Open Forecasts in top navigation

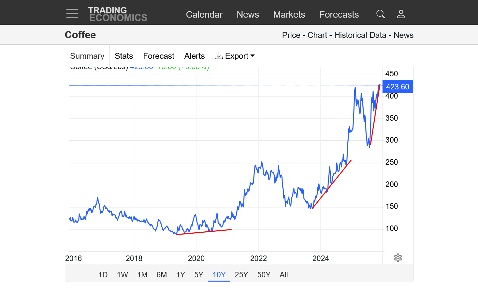click(x=339, y=15)
